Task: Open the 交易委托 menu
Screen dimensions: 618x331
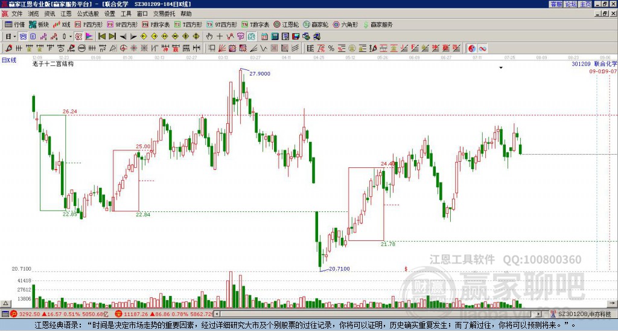Action: coord(164,14)
